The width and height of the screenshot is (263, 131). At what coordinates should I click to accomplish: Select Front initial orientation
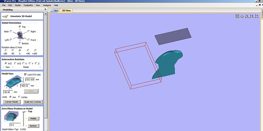(28, 40)
